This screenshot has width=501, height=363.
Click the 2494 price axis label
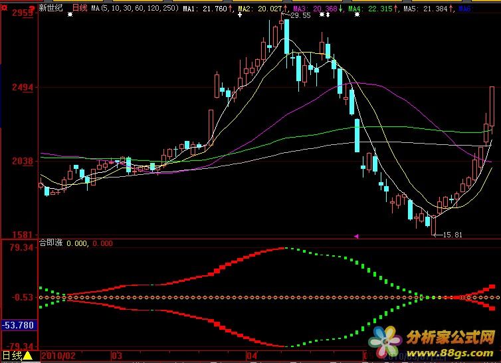[23, 87]
